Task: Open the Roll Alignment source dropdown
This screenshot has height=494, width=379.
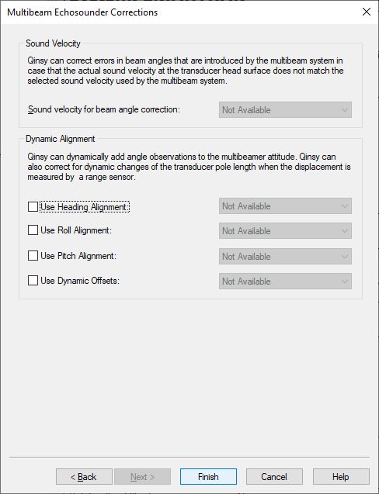Action: pos(285,231)
